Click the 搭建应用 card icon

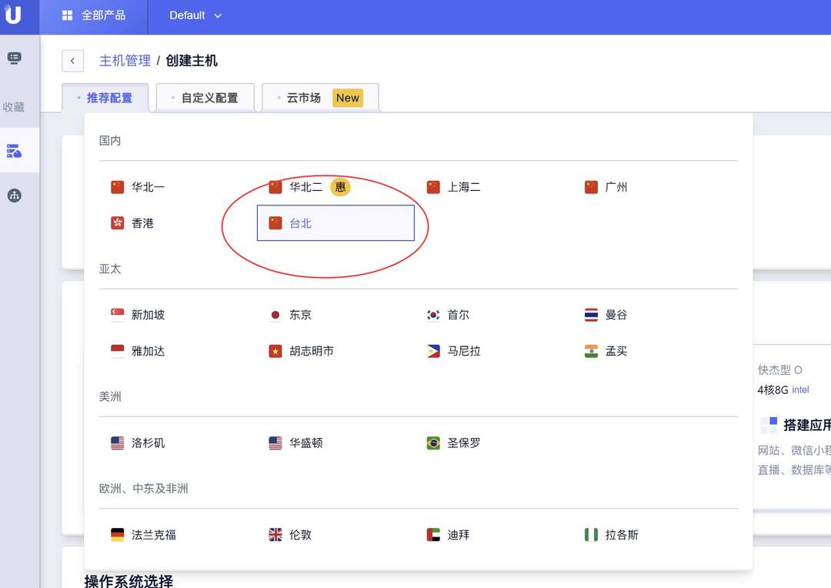[x=769, y=424]
